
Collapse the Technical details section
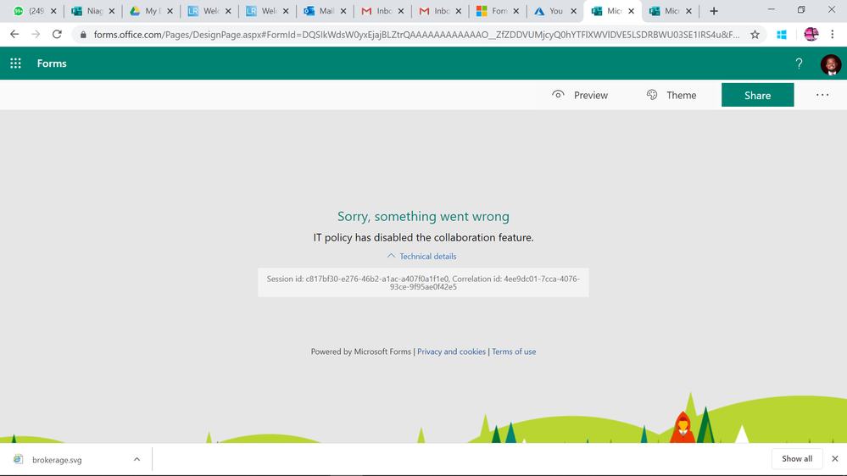422,257
